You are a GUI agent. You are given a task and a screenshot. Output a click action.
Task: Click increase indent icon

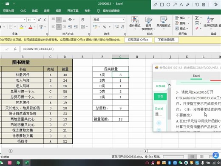pos(76,27)
